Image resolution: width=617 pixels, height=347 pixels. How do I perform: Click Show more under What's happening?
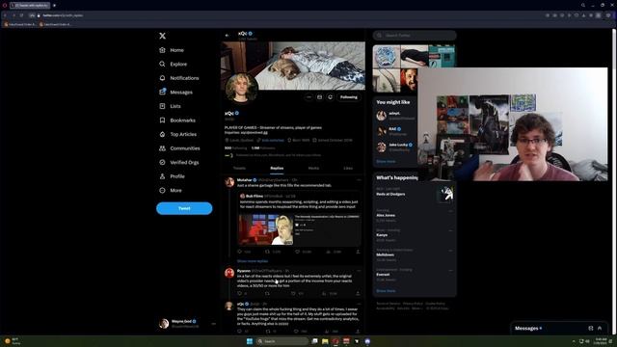coord(386,291)
